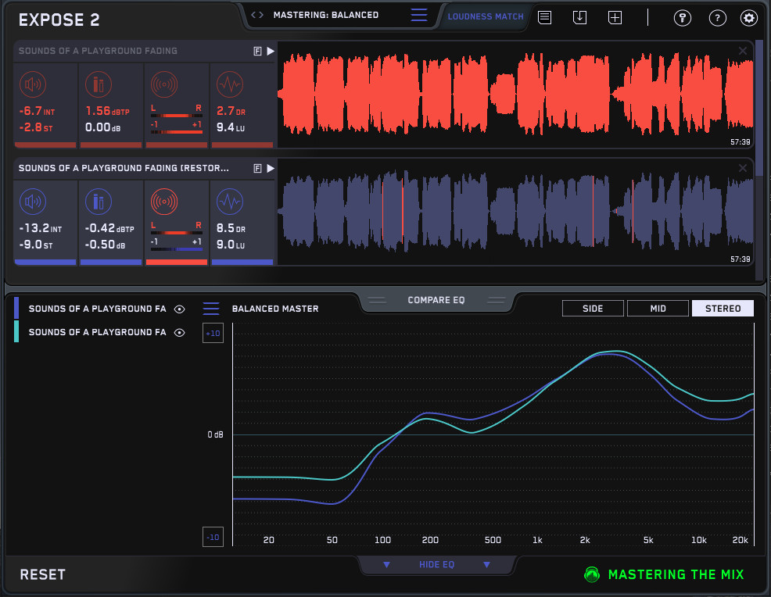The image size is (771, 597).
Task: Open the settings gear icon
Action: 749,19
